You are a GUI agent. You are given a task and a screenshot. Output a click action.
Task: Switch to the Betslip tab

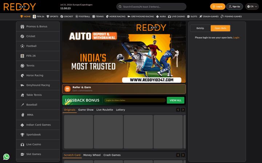(x=200, y=28)
